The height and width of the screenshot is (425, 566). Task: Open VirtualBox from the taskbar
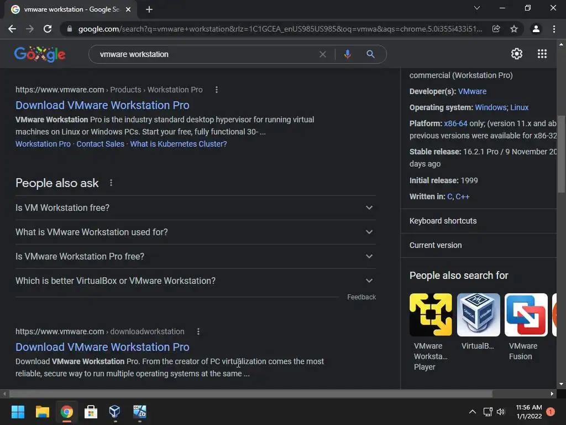tap(115, 412)
